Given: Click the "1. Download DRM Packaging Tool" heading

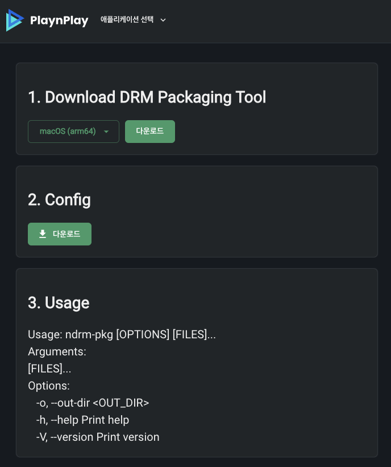Looking at the screenshot, I should point(147,97).
